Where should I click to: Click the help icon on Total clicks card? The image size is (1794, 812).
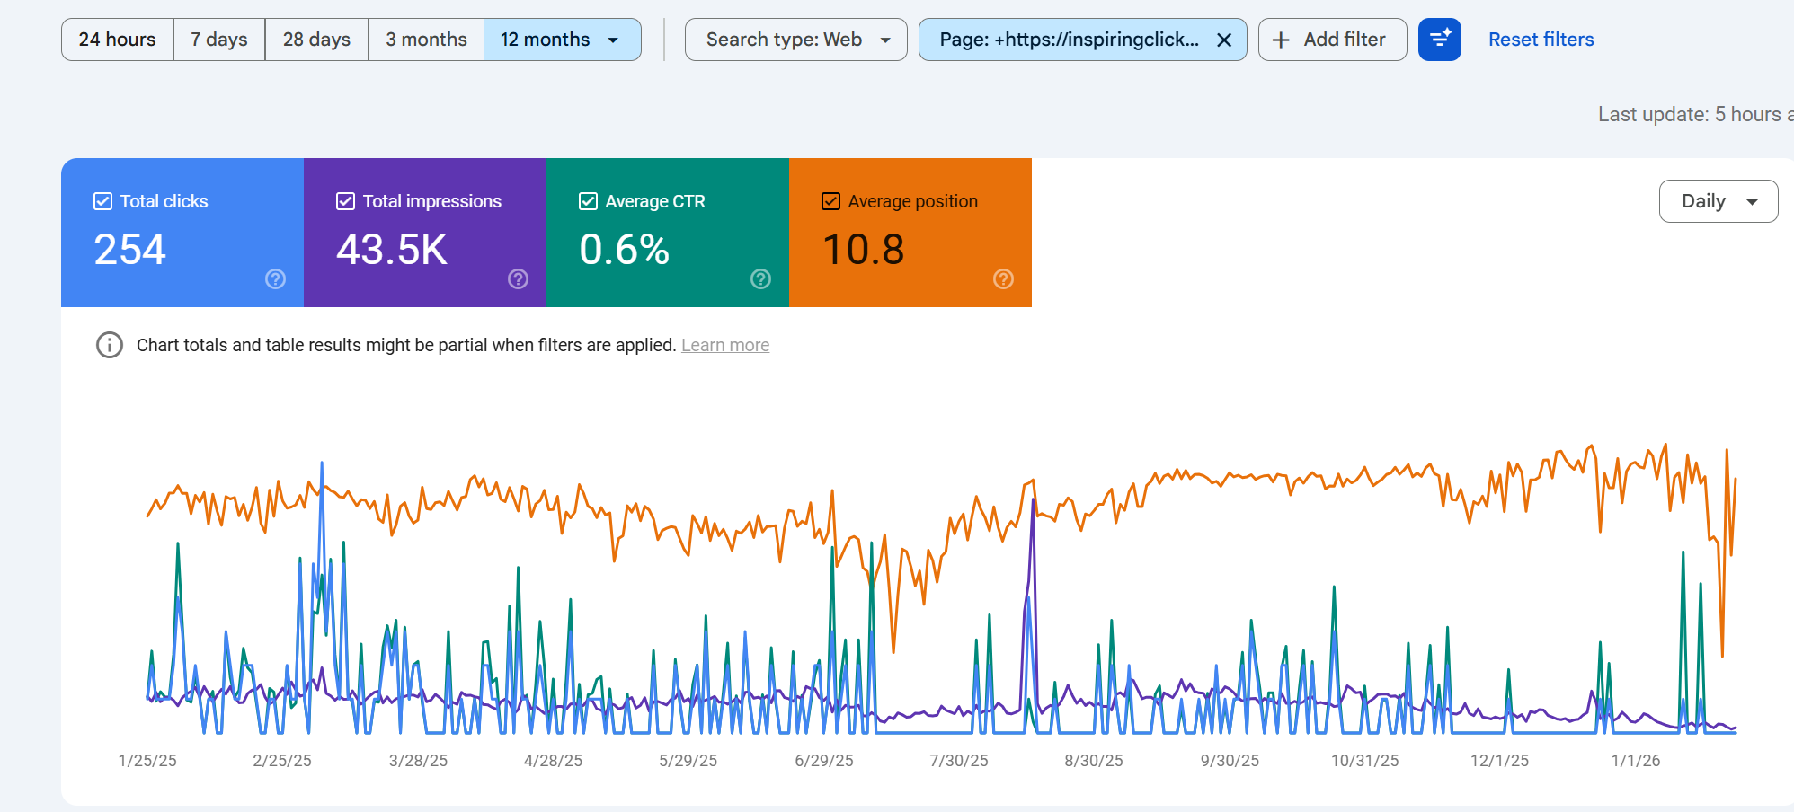(274, 279)
